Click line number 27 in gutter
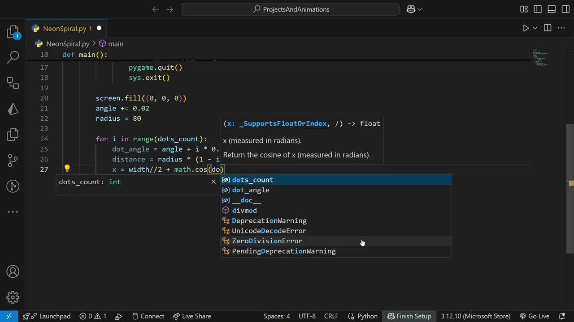Viewport: 574px width, 322px height. tap(44, 169)
